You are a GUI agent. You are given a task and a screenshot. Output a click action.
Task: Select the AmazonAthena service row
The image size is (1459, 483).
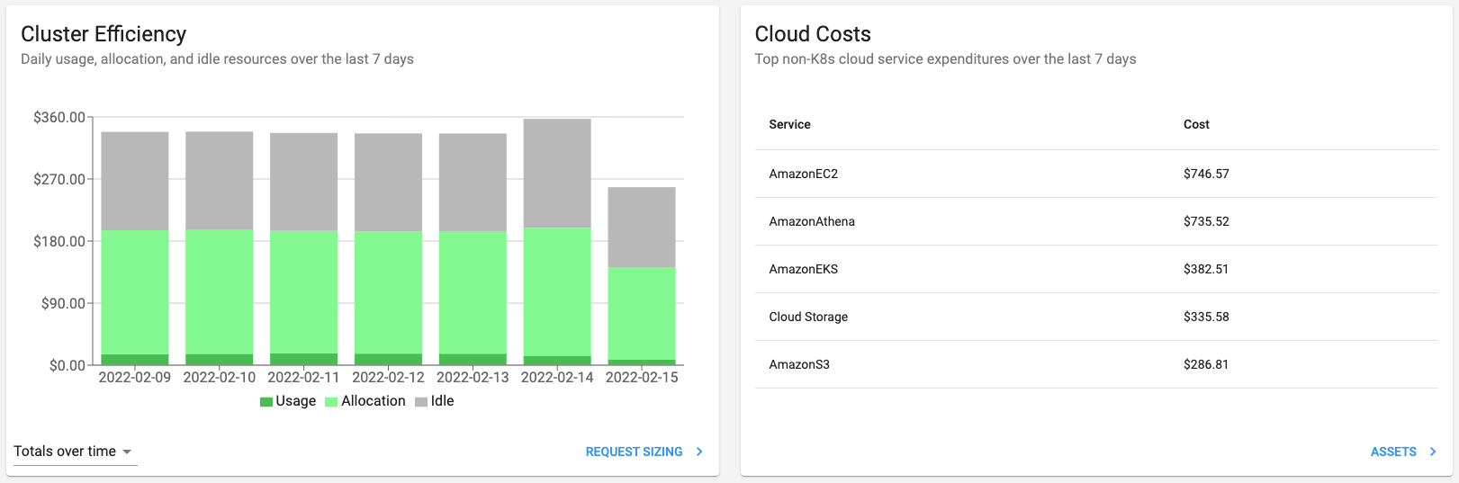[x=1096, y=221]
